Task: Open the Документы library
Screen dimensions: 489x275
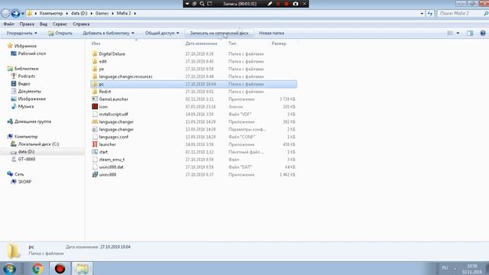Action: [26, 92]
